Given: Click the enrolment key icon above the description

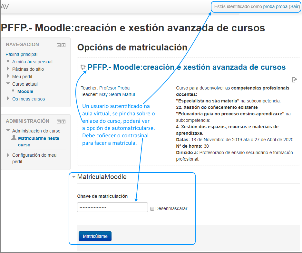Looking at the screenshot, I should [x=294, y=79].
